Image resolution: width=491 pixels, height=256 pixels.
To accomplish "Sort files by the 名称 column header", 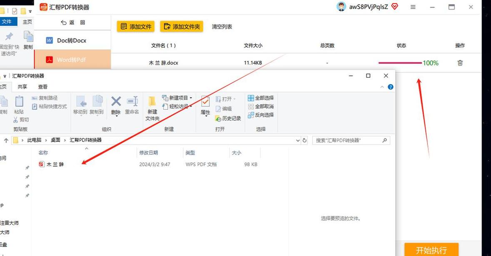I will coord(43,153).
